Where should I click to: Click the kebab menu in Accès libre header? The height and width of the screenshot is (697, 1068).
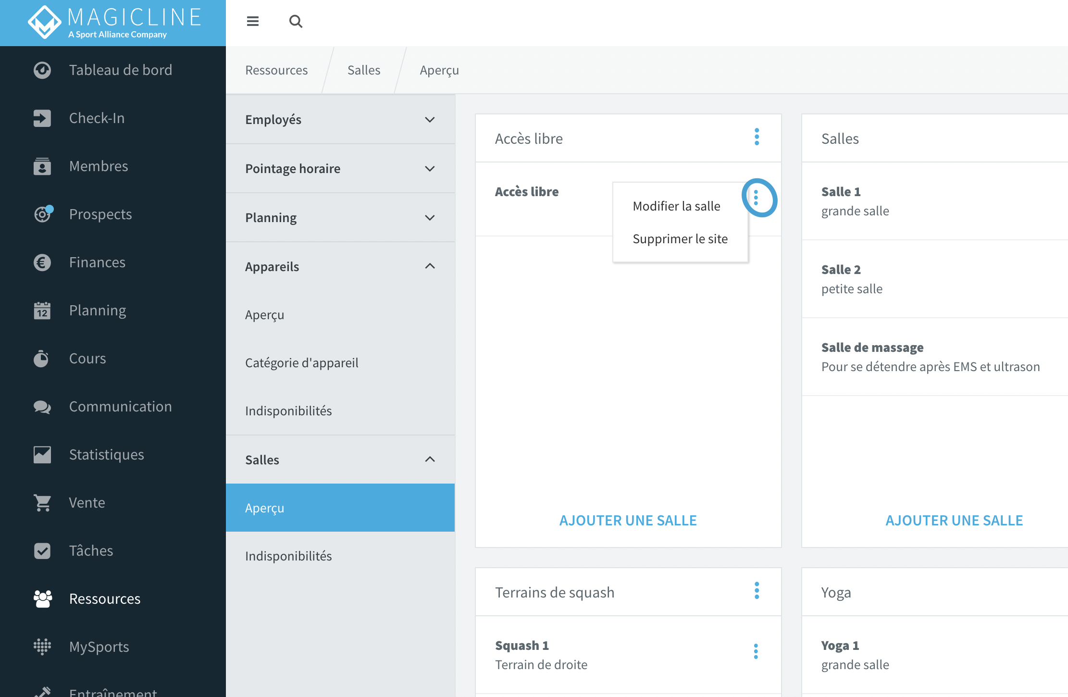pyautogui.click(x=757, y=137)
